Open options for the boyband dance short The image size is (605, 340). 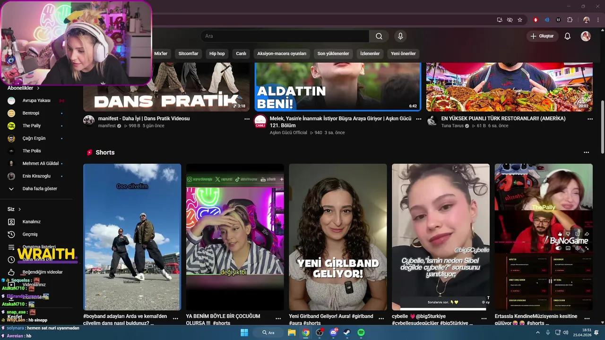[x=175, y=319]
